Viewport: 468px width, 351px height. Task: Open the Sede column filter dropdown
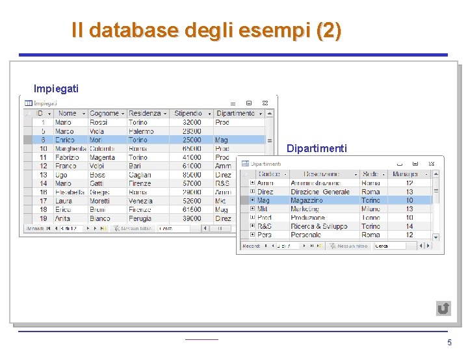[383, 174]
